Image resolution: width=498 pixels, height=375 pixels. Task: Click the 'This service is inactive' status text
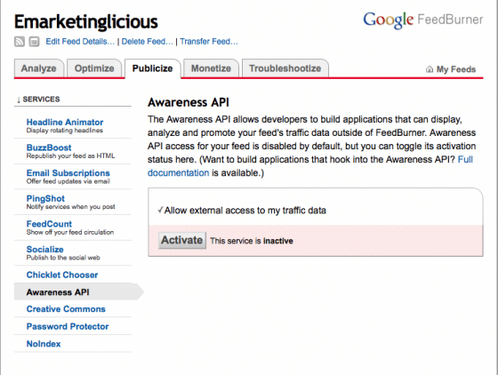pyautogui.click(x=252, y=241)
